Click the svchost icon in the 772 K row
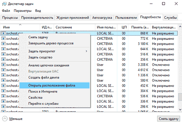Viewport: 182px width, 124px height. pos(4,39)
